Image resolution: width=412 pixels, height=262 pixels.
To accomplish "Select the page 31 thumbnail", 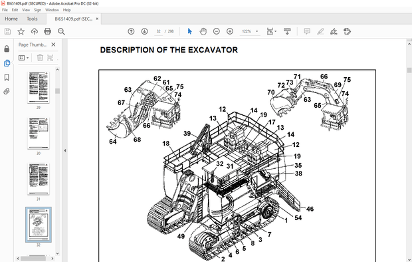I will pos(39,179).
